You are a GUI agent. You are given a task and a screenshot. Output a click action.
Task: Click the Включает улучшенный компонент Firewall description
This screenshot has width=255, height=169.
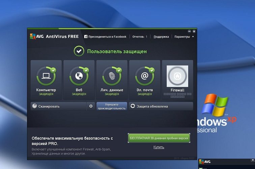71,151
